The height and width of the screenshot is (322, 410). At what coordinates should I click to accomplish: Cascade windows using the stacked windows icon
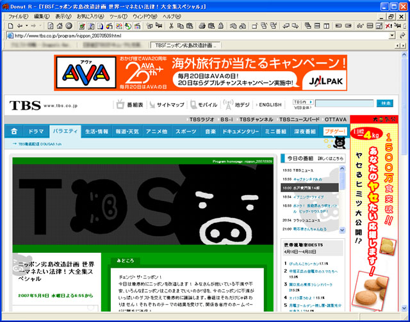(x=308, y=26)
